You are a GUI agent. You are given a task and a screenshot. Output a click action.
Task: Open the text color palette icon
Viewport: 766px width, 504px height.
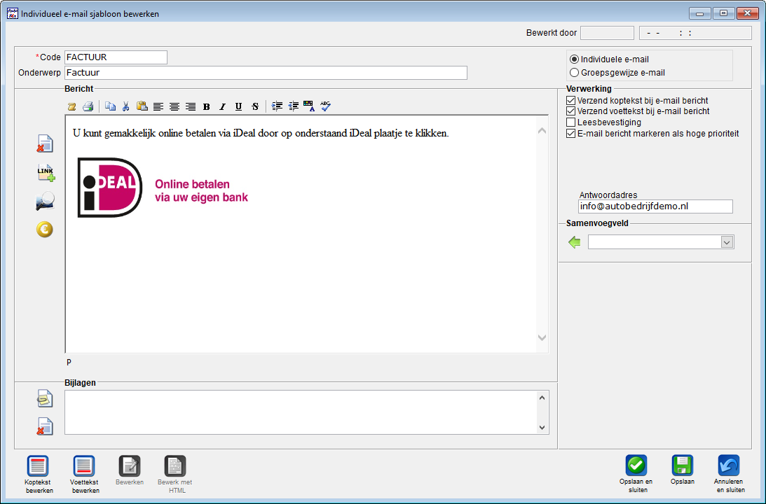pyautogui.click(x=309, y=106)
